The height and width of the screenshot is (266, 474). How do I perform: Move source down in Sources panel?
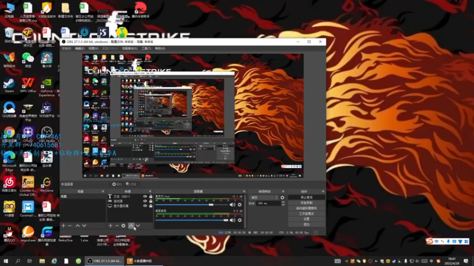[138, 226]
